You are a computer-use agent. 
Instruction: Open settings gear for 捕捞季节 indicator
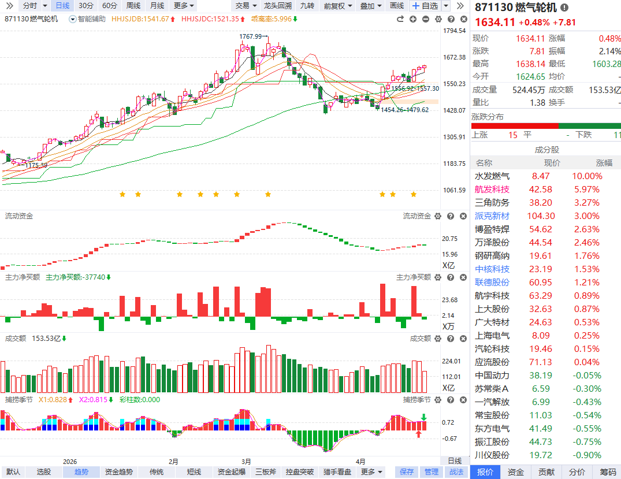437,400
